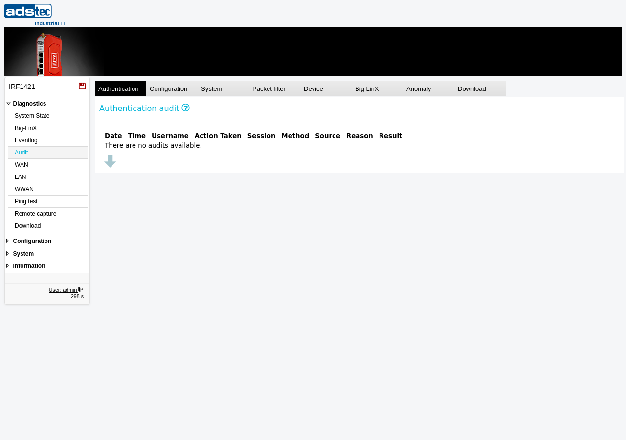
Task: Click the Action Taken column header
Action: pyautogui.click(x=218, y=136)
